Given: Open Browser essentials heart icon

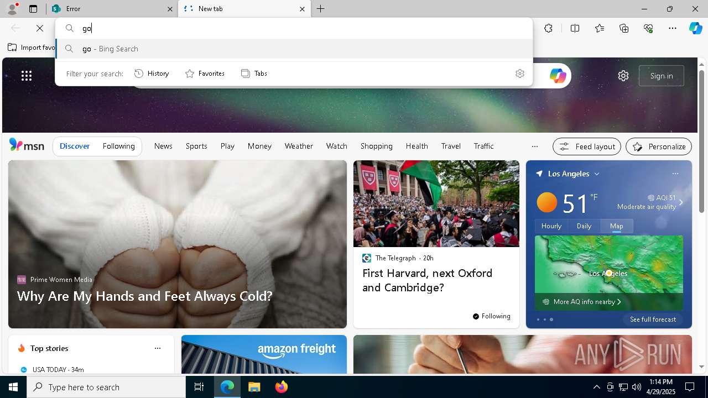Looking at the screenshot, I should click(649, 28).
